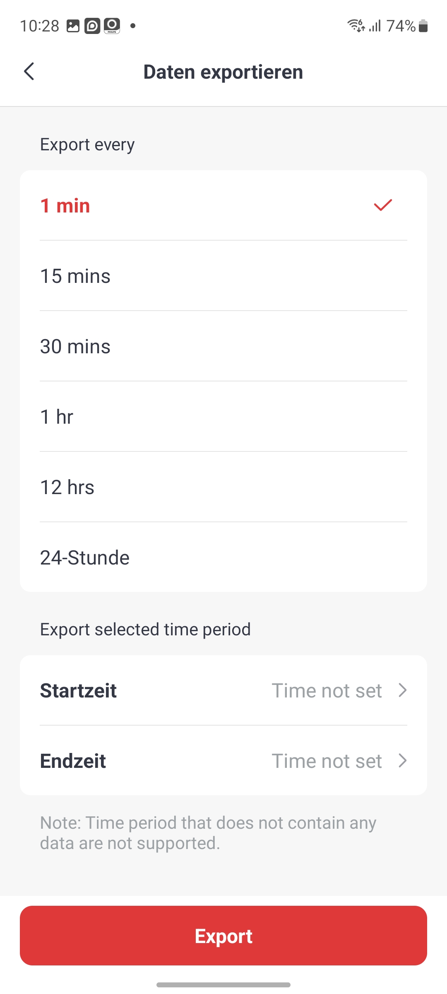Set Endzeit via 'Time not set'
Screen dimensions: 447x994
coord(327,761)
